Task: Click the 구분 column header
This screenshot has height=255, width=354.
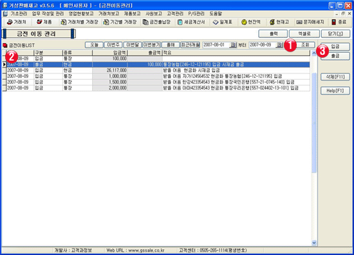Action: pyautogui.click(x=48, y=53)
